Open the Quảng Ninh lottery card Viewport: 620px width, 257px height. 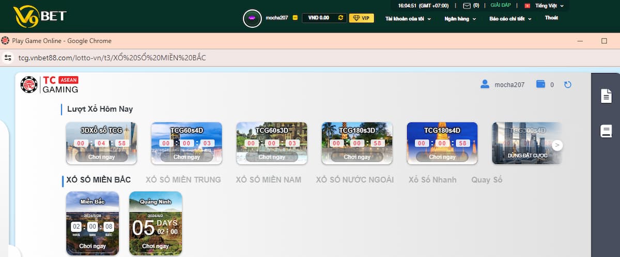156,224
